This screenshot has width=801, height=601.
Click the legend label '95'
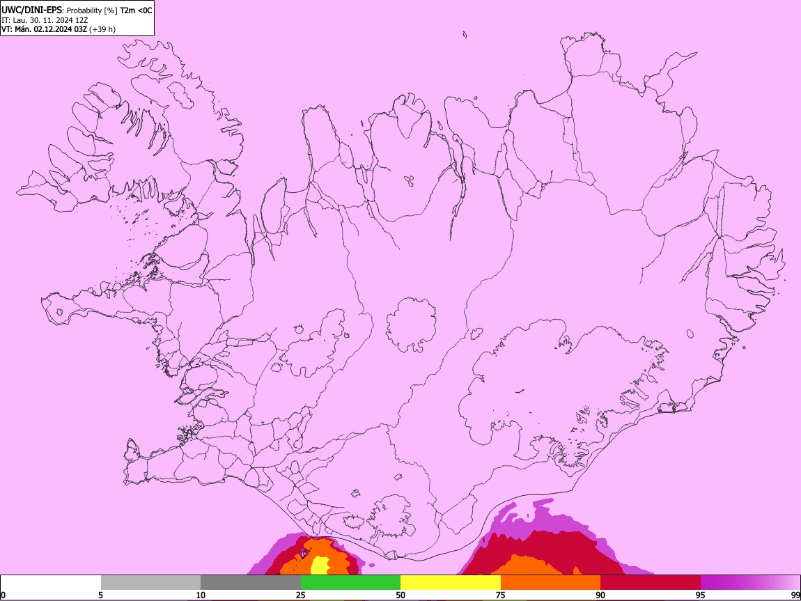[701, 595]
